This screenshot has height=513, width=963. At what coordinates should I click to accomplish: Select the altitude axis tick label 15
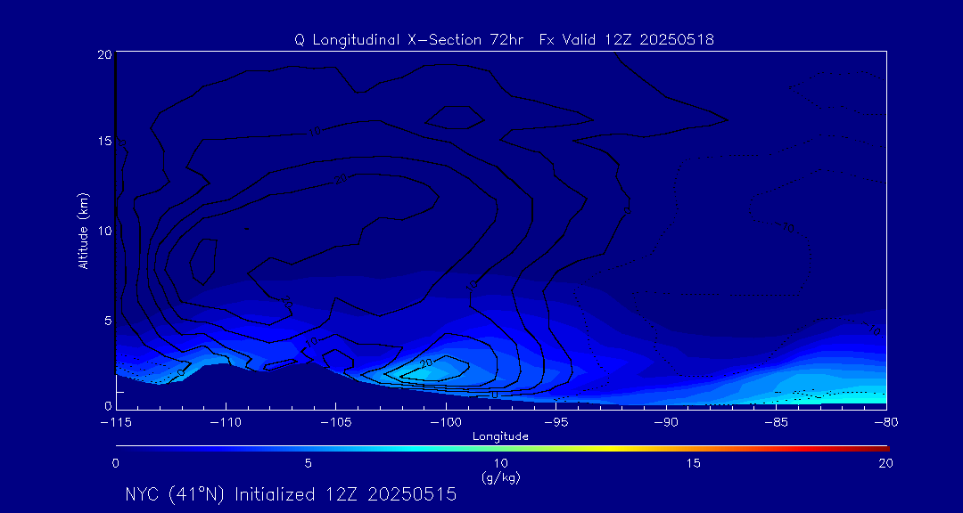coord(103,142)
